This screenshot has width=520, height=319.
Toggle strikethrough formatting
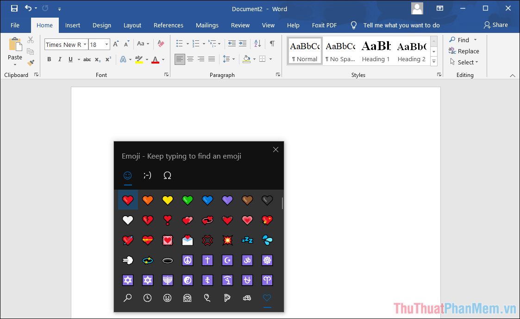(x=87, y=59)
